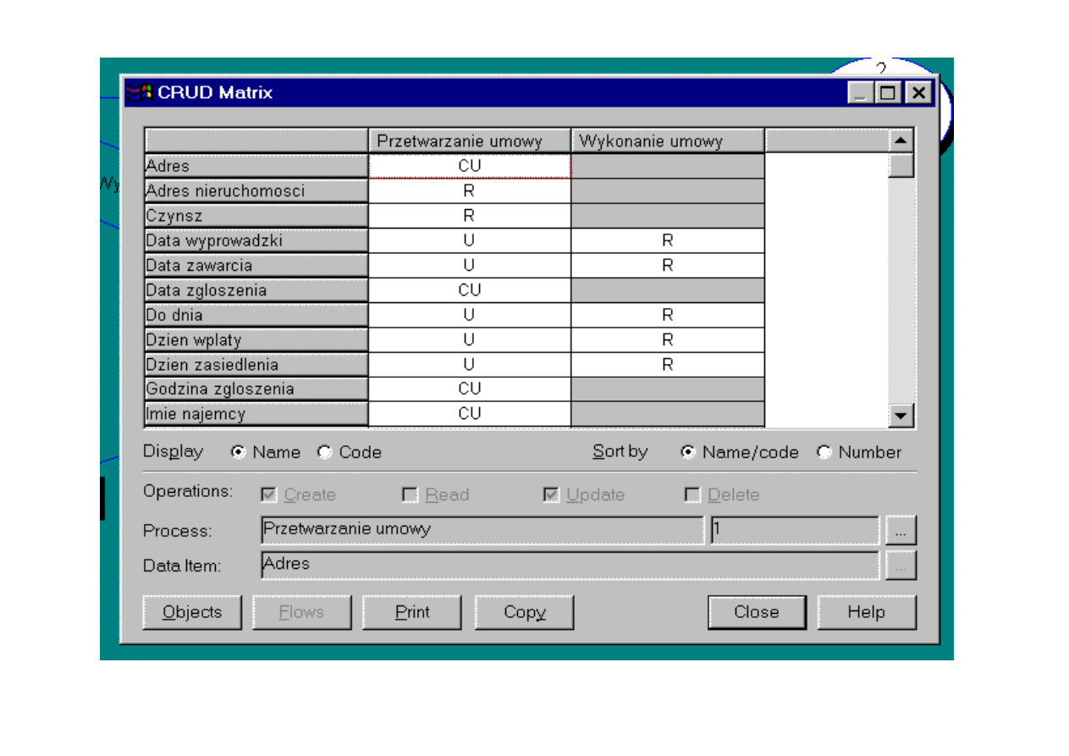Sort by Number radio option
The image size is (1069, 756).
pos(824,453)
